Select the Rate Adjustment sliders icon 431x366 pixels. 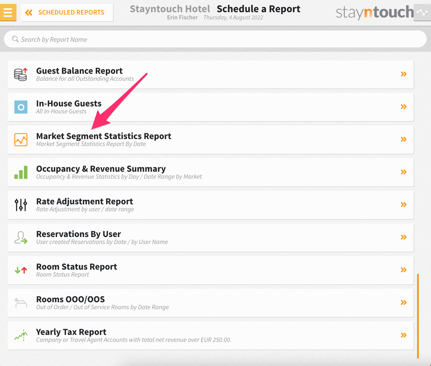point(21,205)
